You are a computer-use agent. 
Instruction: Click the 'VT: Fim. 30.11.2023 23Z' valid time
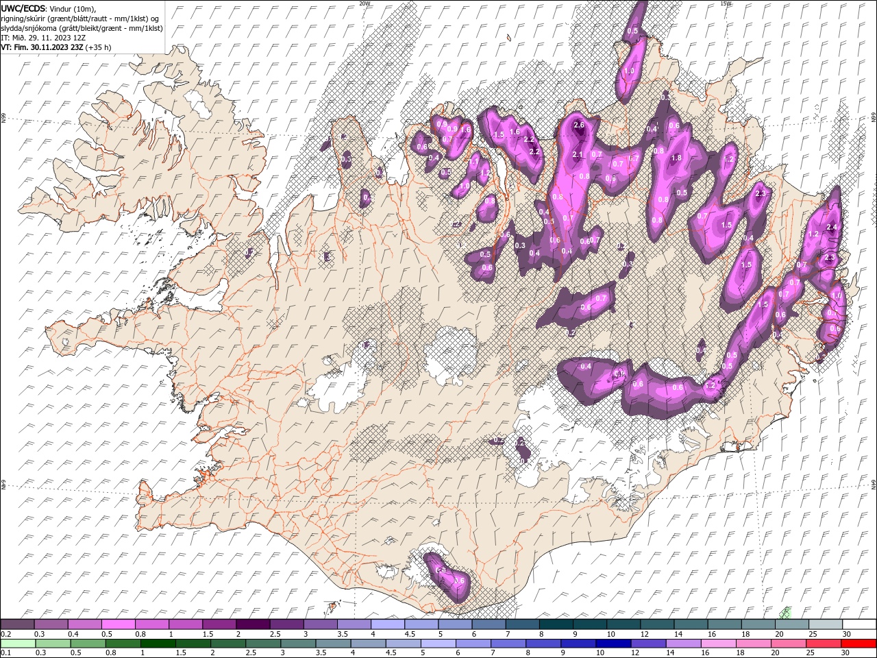point(42,47)
